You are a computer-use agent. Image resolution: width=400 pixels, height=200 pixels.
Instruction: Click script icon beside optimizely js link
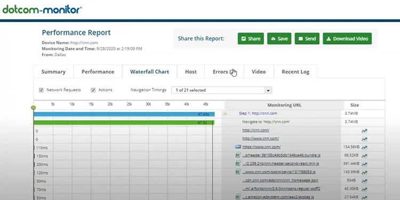(238, 172)
